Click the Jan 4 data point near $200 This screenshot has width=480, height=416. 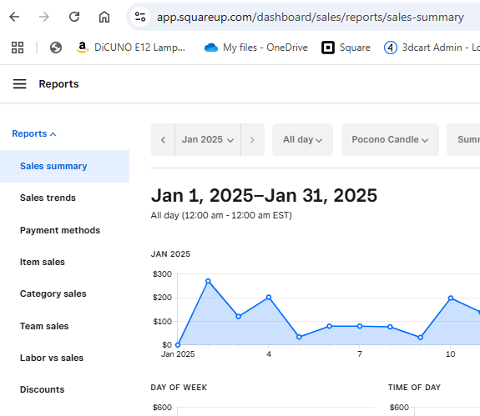(x=269, y=297)
